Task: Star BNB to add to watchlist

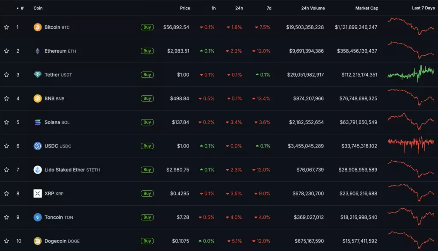Action: pos(6,98)
